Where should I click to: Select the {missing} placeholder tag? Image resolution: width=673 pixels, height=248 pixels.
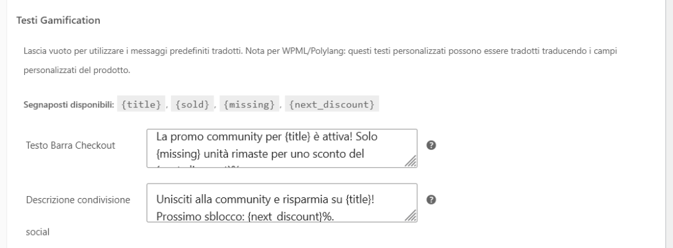click(x=249, y=104)
